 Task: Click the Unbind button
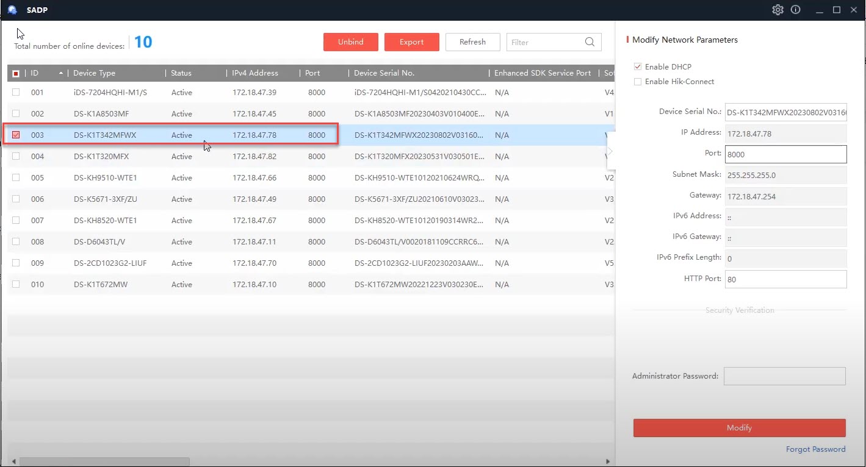click(350, 42)
